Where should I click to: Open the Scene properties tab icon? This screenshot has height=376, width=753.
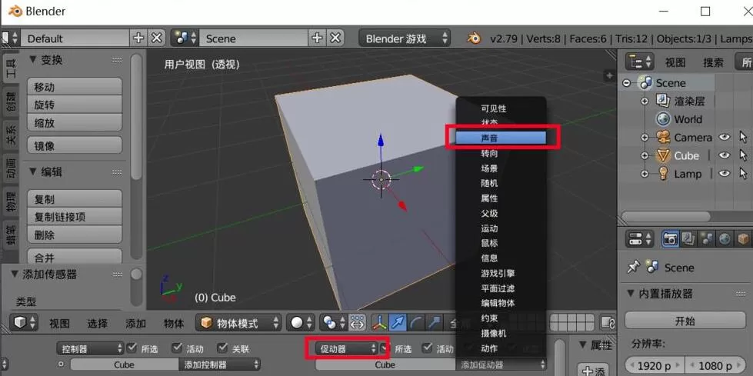[x=706, y=238]
